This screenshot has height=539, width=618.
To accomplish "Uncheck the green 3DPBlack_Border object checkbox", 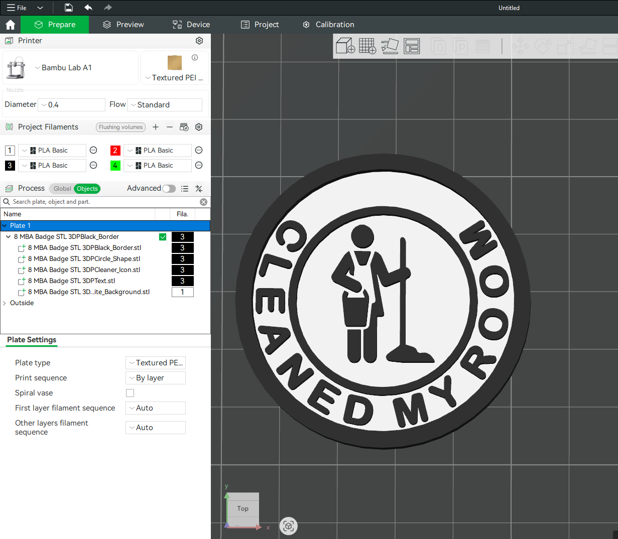I will pos(163,237).
